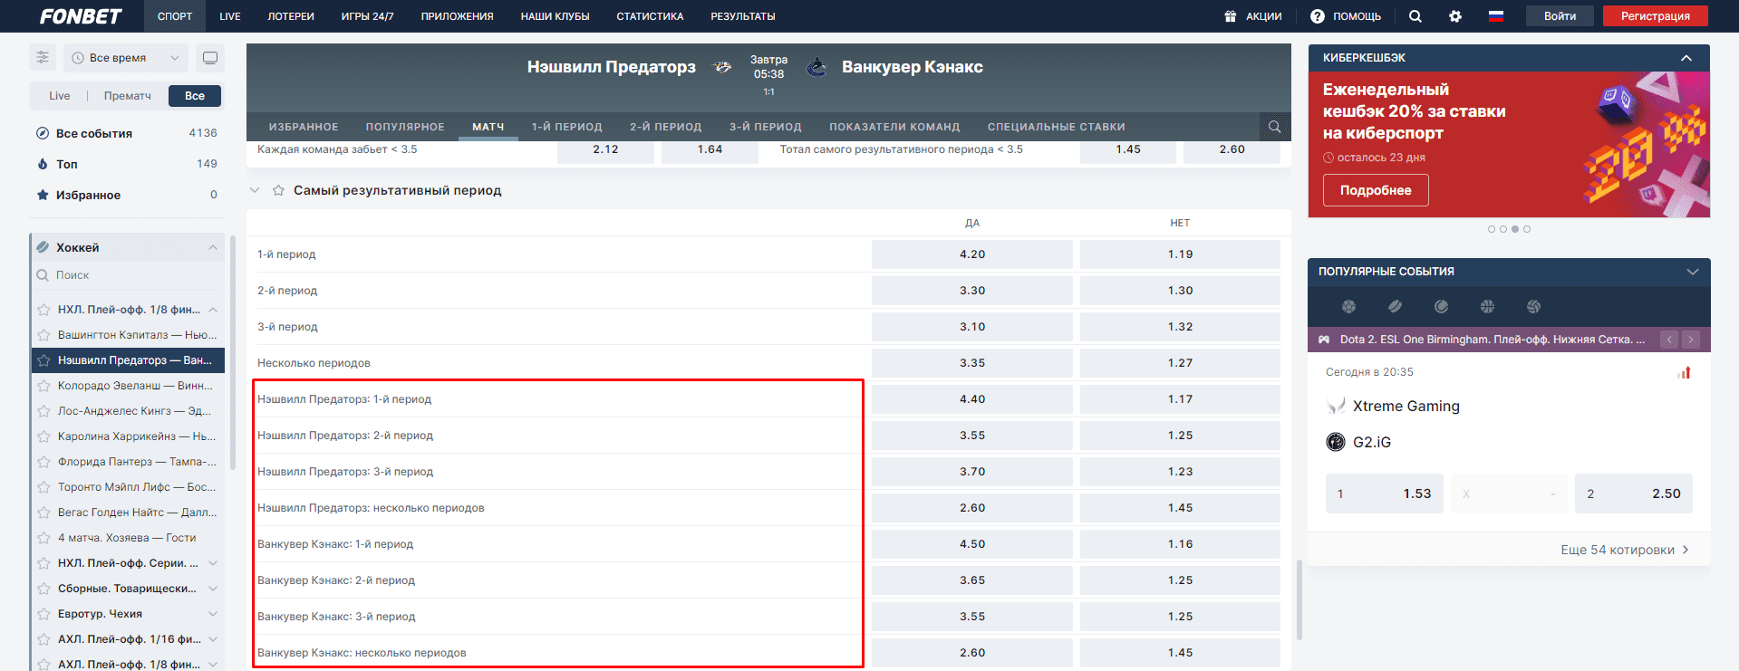Open the gift icon for Акции
The width and height of the screenshot is (1739, 671).
(x=1231, y=16)
